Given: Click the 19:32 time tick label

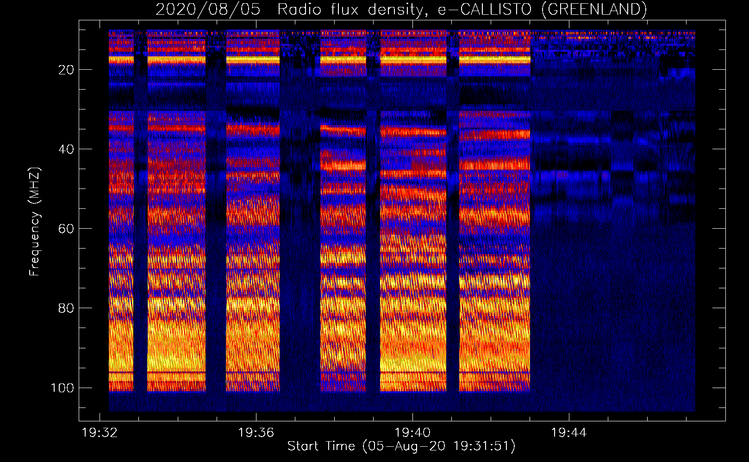Looking at the screenshot, I should (100, 433).
